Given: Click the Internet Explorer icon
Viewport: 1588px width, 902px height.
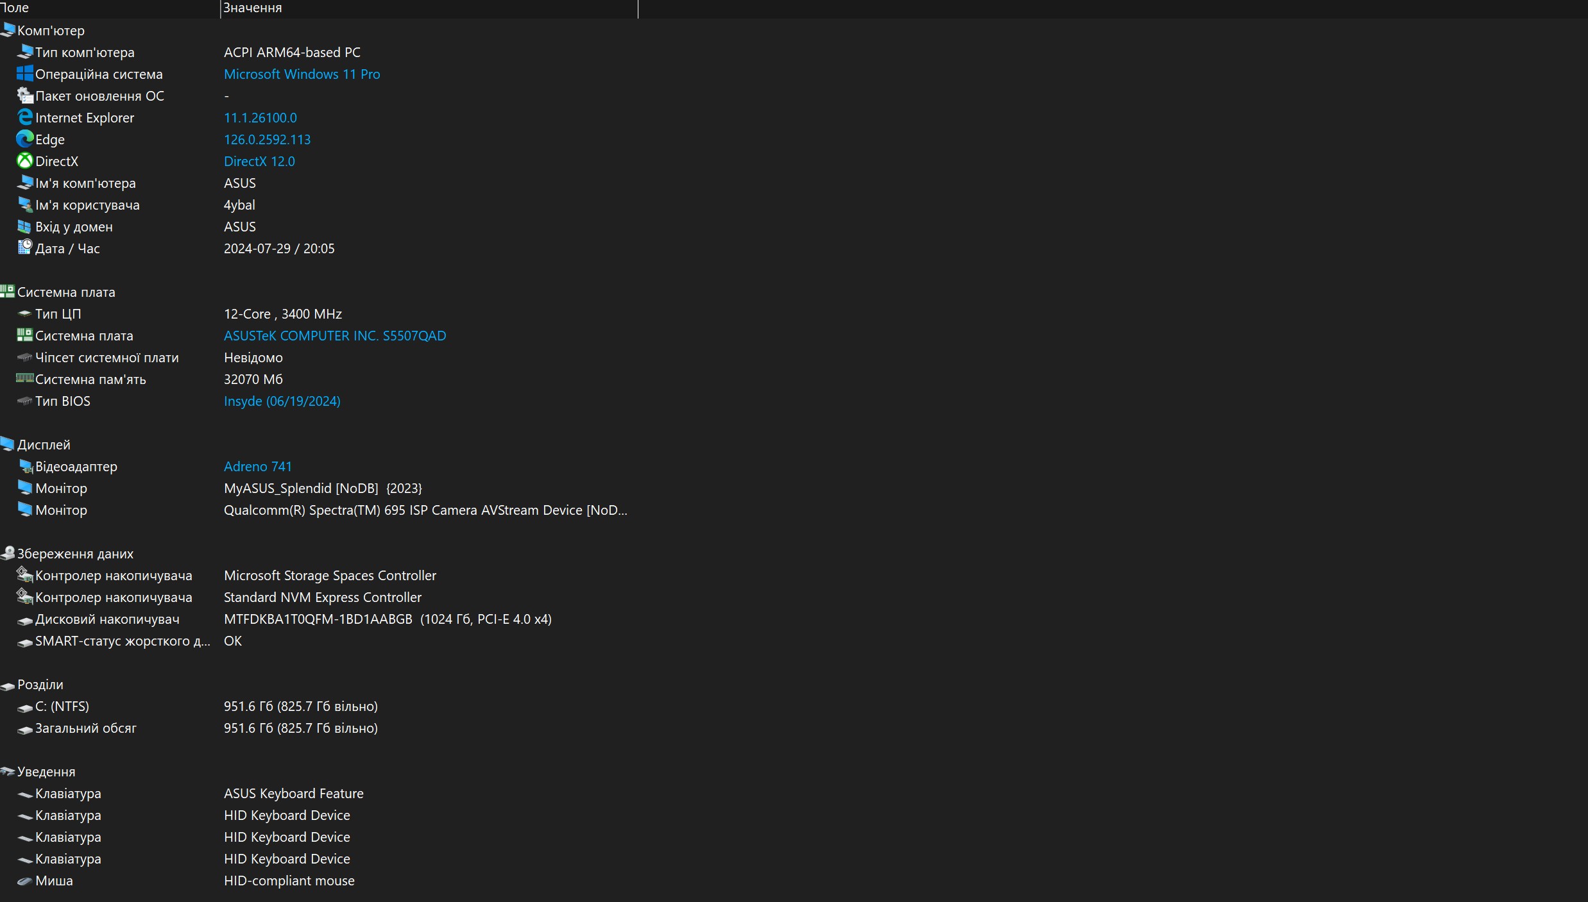Looking at the screenshot, I should pyautogui.click(x=24, y=117).
